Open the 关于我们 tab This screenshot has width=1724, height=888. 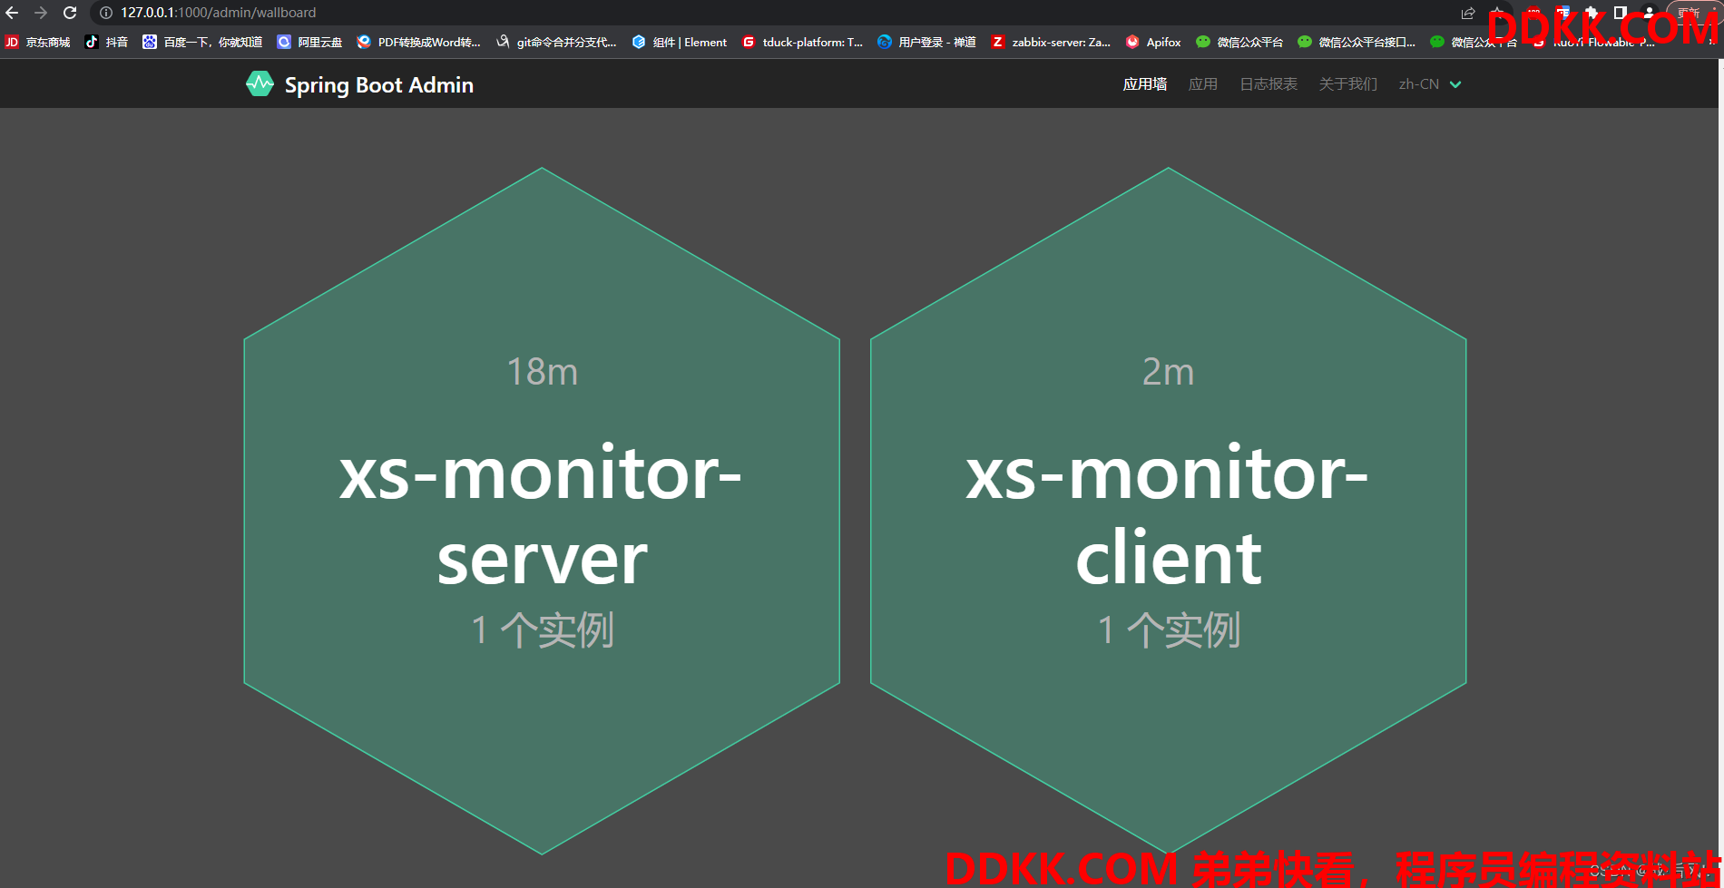click(1347, 84)
